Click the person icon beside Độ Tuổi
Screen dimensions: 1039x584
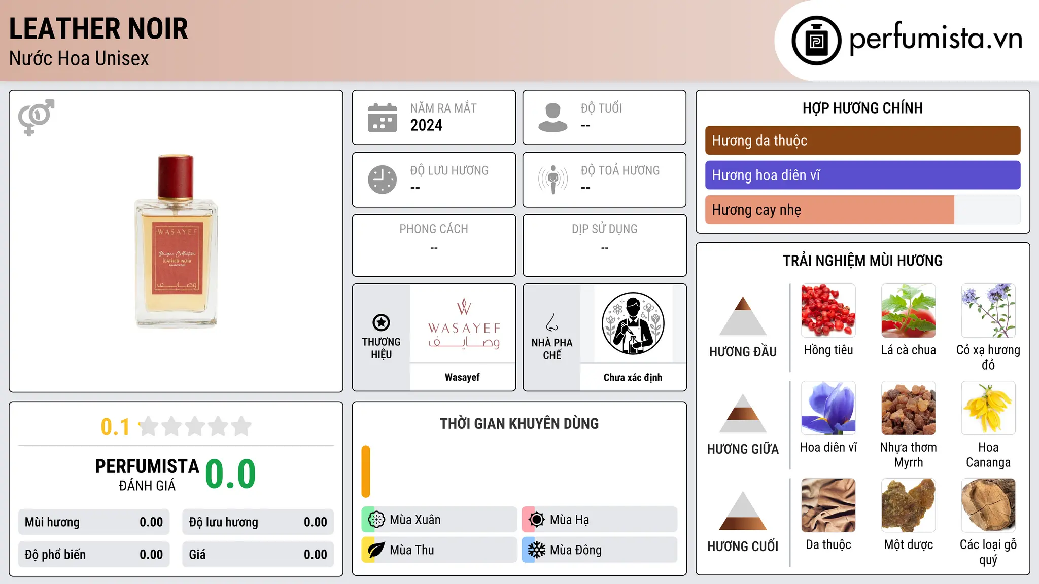[x=553, y=118]
